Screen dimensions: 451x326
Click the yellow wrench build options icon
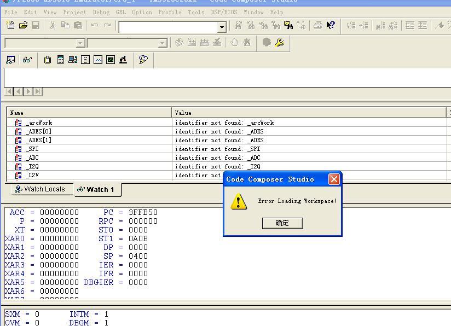coord(279,43)
